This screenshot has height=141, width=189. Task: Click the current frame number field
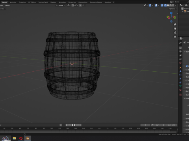point(145,125)
